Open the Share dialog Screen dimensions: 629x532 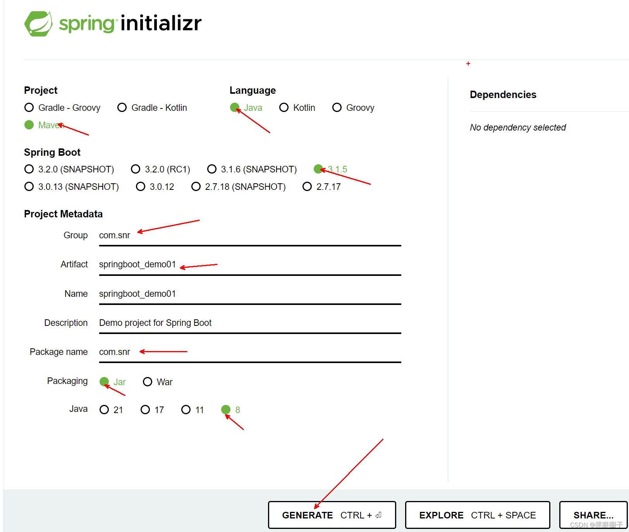593,515
